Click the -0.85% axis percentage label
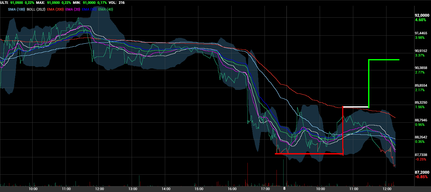 coord(422,177)
